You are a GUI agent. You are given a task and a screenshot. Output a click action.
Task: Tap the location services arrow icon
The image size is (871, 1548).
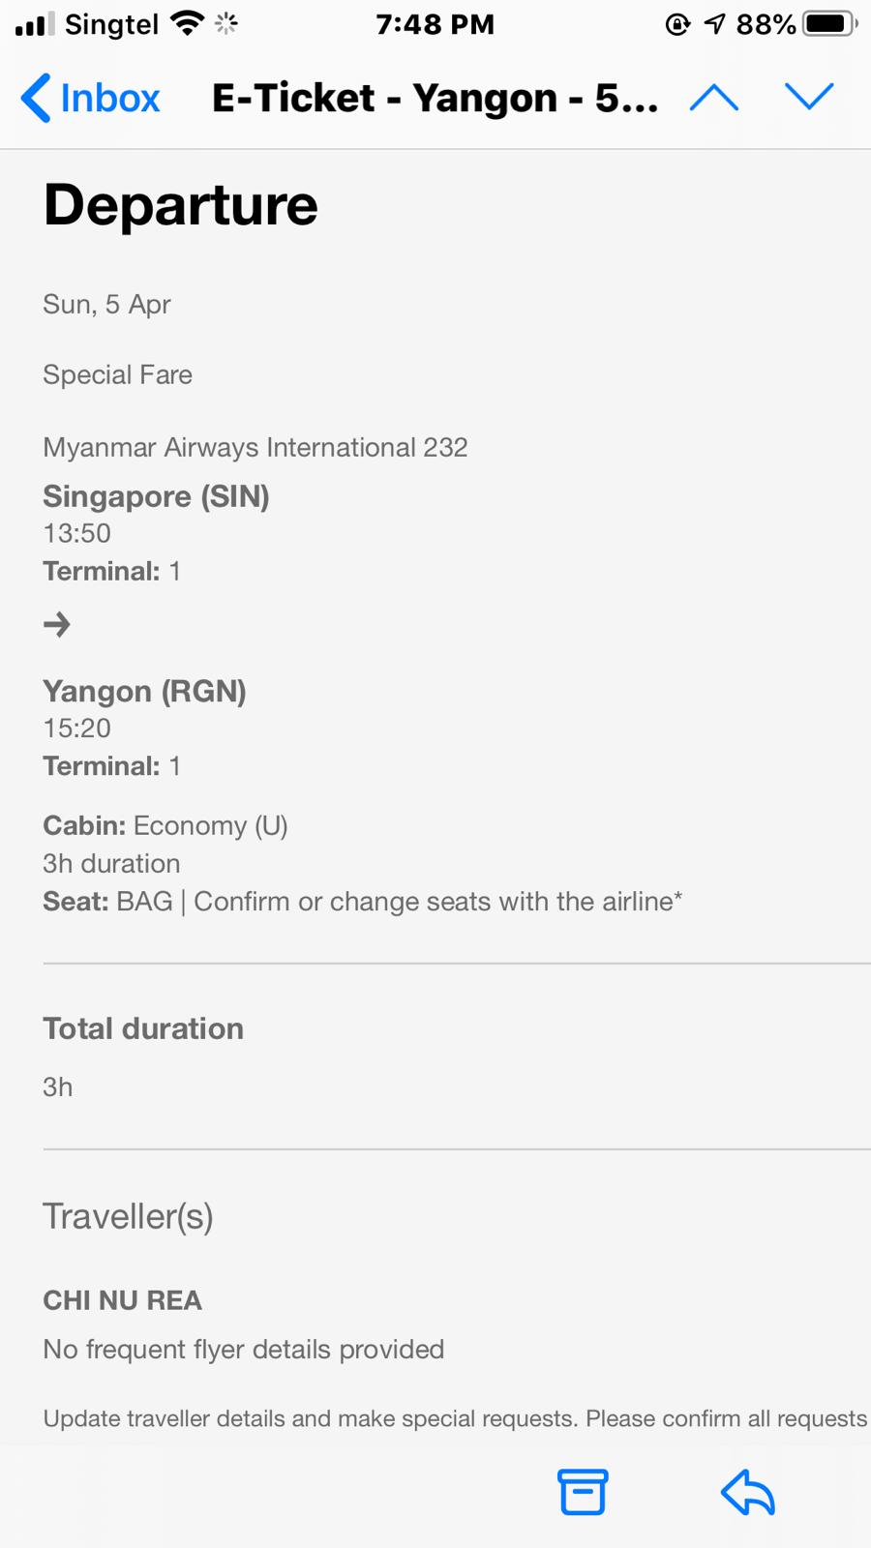715,23
